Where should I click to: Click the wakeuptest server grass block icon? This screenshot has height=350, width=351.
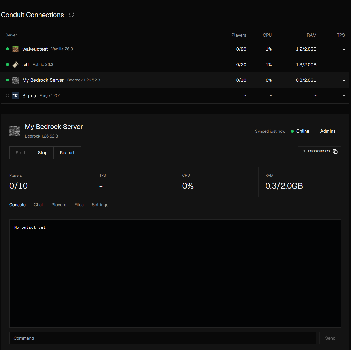pyautogui.click(x=16, y=49)
